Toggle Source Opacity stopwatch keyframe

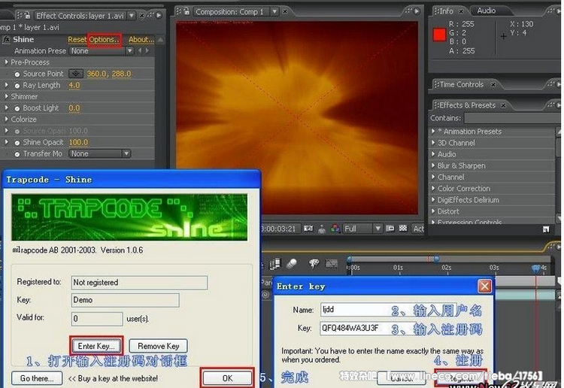[17, 132]
